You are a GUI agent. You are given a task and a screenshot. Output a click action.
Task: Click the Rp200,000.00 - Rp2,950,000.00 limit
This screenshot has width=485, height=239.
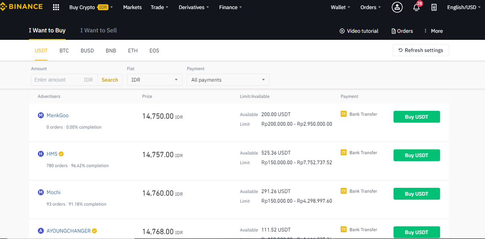point(297,124)
